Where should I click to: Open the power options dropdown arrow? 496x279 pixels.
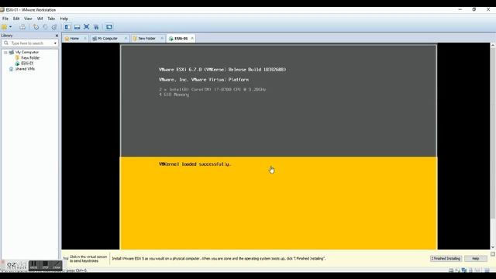point(10,27)
